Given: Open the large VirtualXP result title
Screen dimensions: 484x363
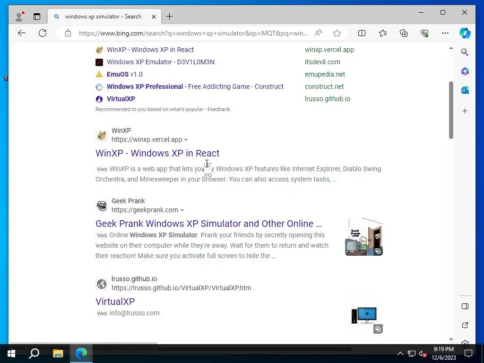Looking at the screenshot, I should click(x=115, y=301).
